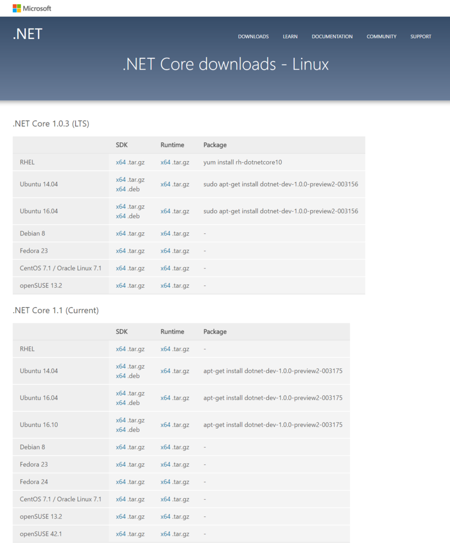Download RHEL Runtime x64 in 1.0.3 table
The height and width of the screenshot is (552, 450).
(166, 162)
